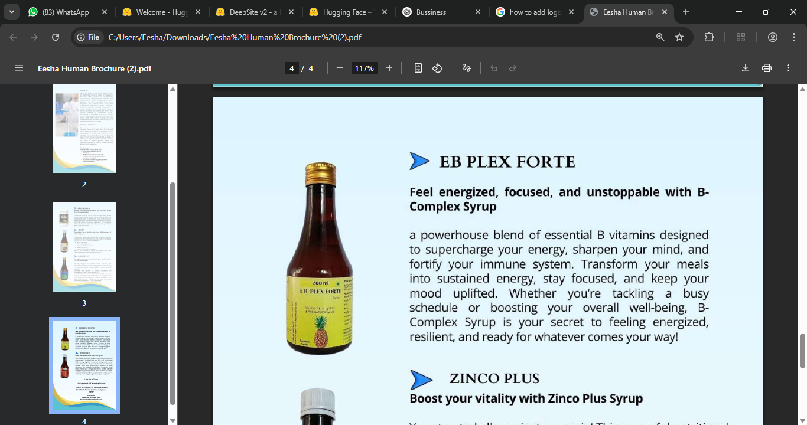Click the Fit to page icon
807x425 pixels.
(418, 68)
